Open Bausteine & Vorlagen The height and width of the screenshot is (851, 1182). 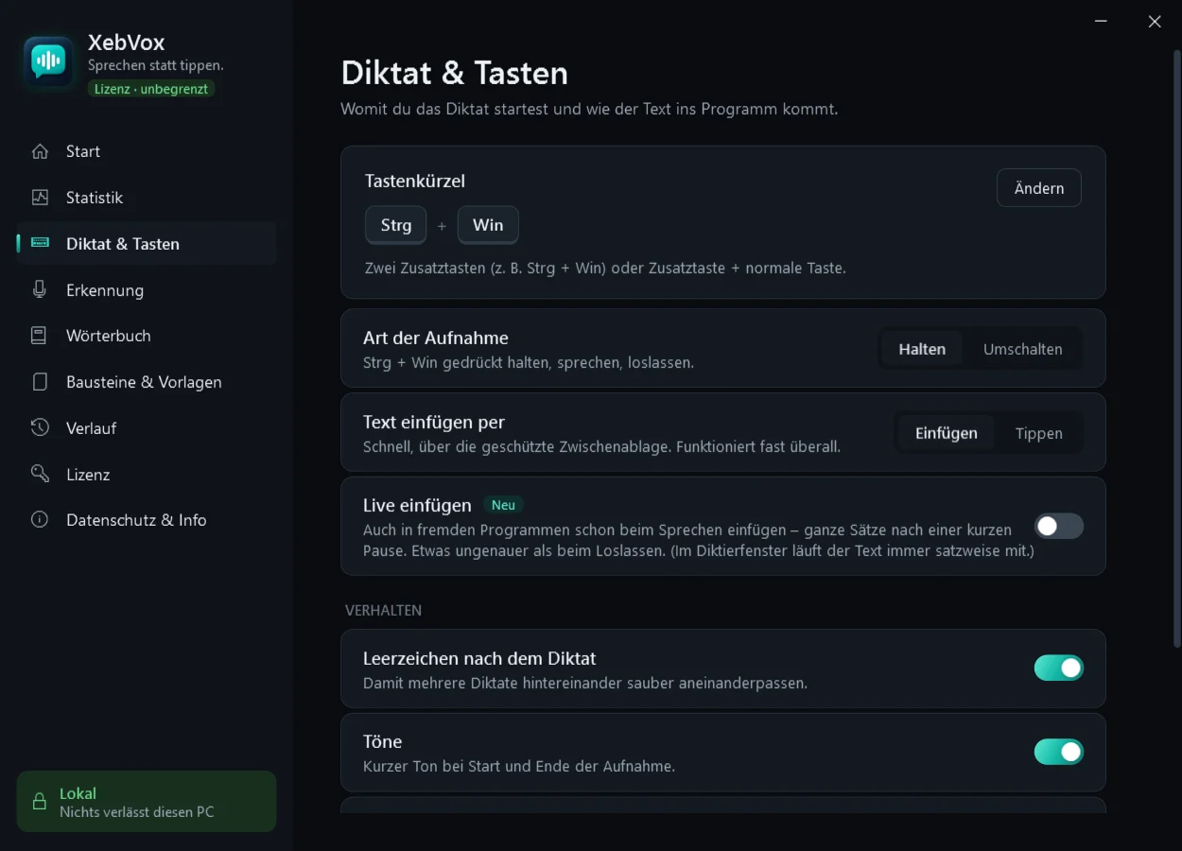coord(147,382)
